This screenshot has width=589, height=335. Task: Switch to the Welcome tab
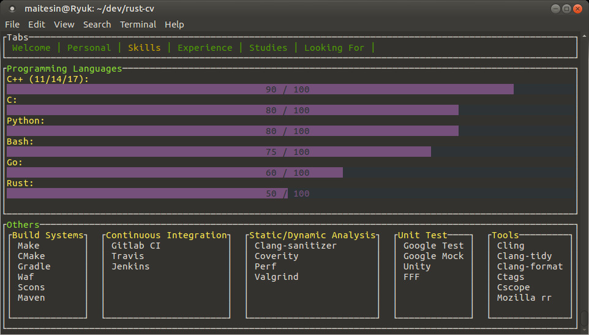tap(31, 48)
